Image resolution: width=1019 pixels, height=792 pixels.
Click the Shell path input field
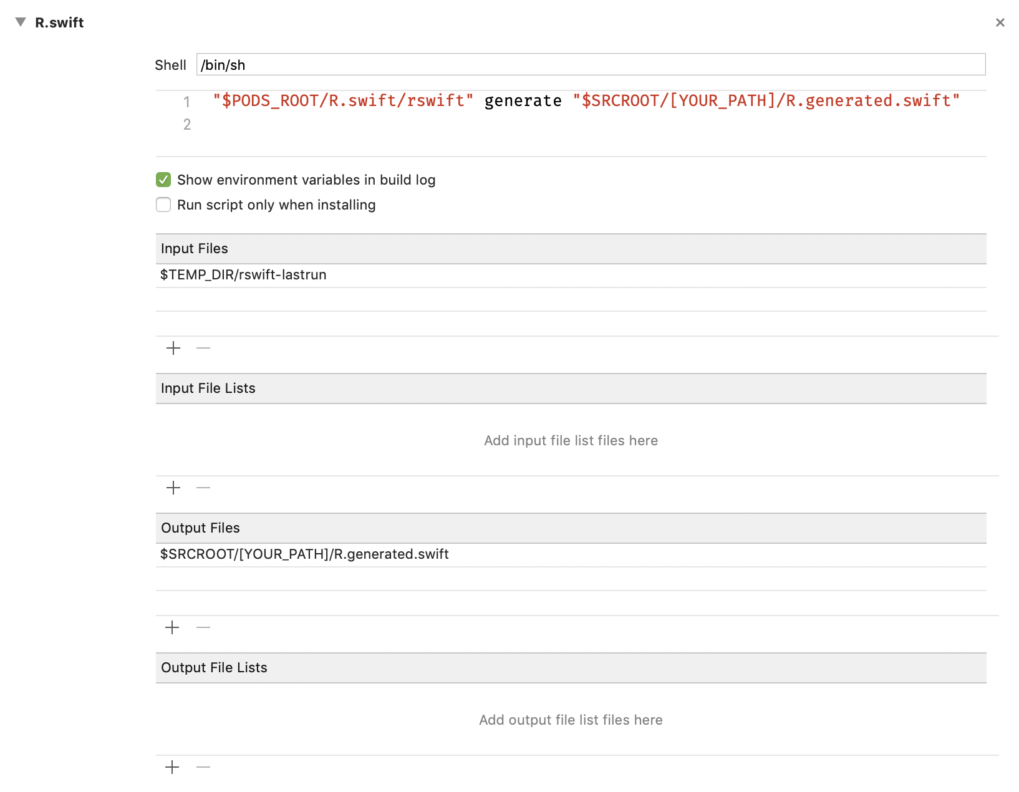(591, 64)
